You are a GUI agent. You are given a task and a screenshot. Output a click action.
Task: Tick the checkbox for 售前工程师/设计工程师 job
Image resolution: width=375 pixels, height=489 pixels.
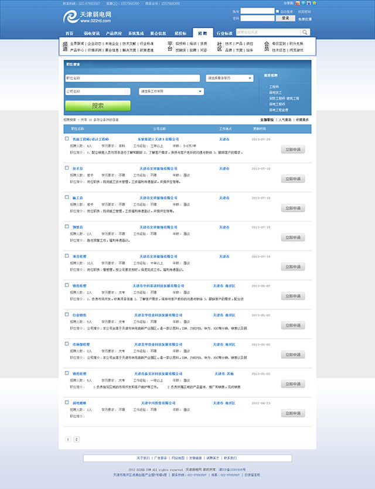point(67,139)
